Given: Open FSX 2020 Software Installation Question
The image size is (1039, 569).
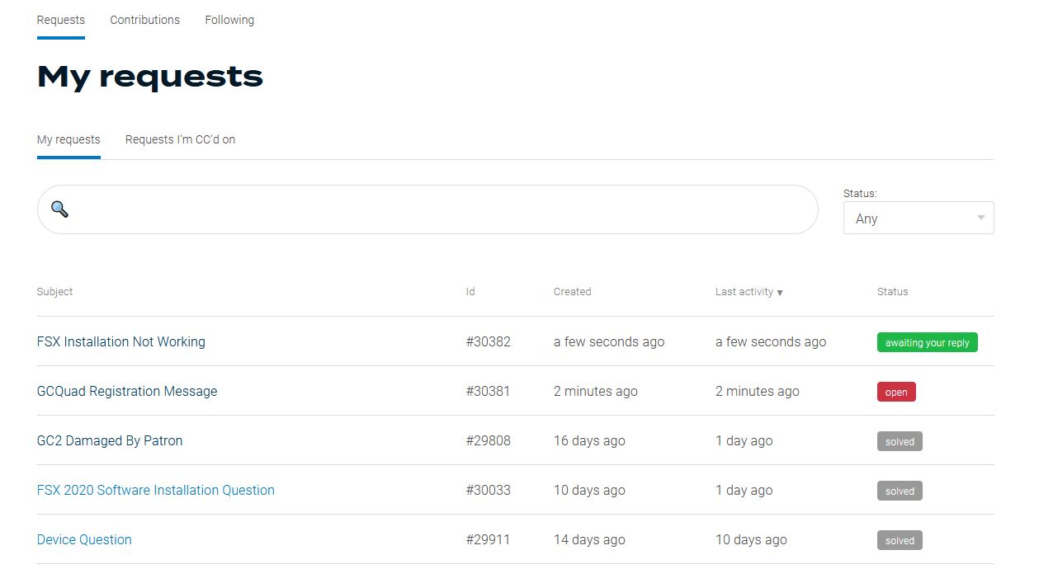Looking at the screenshot, I should [156, 490].
